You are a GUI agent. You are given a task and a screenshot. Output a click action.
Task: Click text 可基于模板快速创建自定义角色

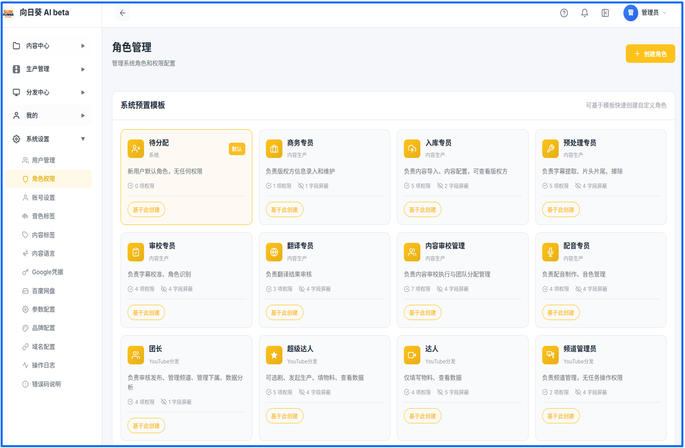(x=626, y=105)
